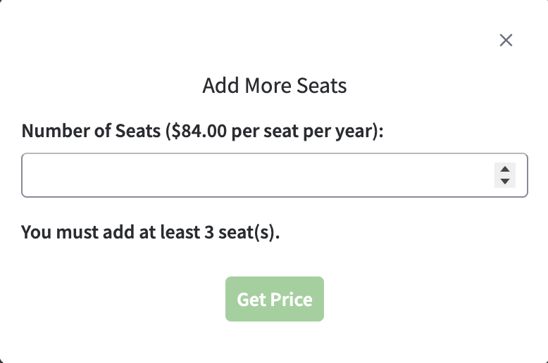Viewport: 548px width, 363px height.
Task: Decrease seats with the down arrow
Action: [x=504, y=181]
